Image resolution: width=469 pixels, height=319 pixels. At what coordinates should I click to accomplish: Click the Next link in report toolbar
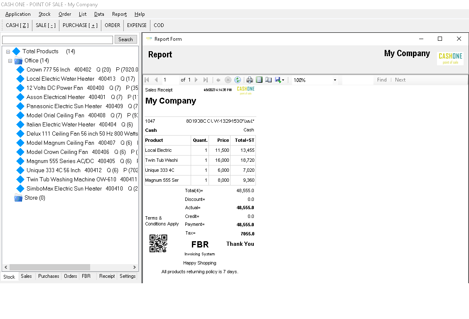pos(400,80)
